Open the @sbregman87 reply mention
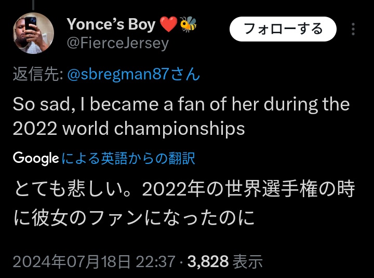This screenshot has height=278, width=374. (133, 74)
